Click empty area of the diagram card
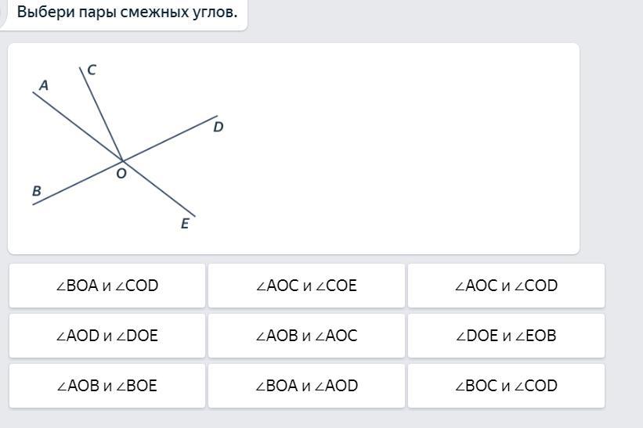 [x=407, y=149]
